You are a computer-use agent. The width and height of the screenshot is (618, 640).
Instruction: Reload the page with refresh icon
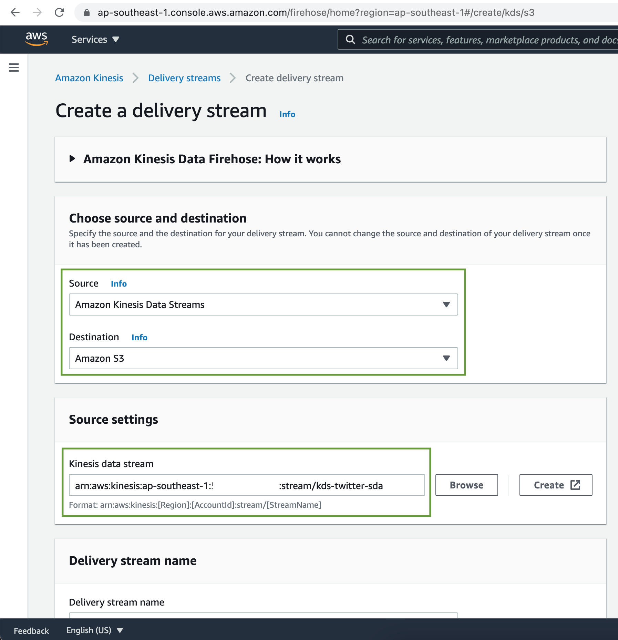click(60, 13)
